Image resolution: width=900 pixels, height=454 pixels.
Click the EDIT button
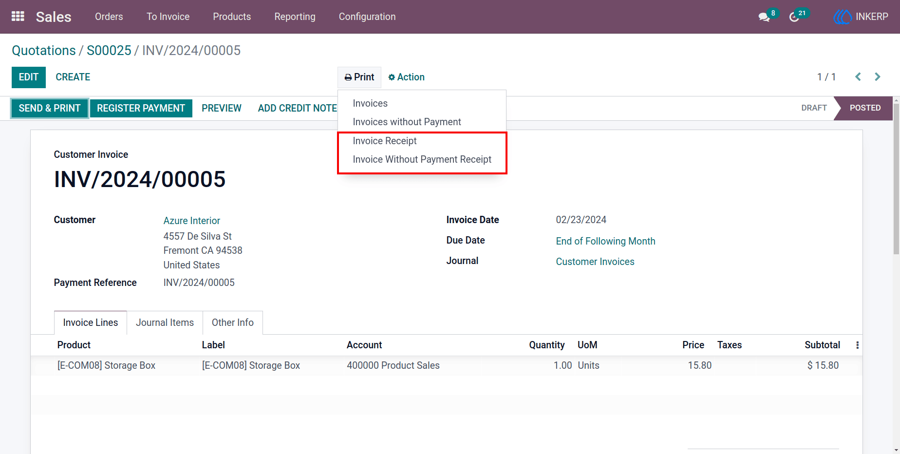[29, 77]
